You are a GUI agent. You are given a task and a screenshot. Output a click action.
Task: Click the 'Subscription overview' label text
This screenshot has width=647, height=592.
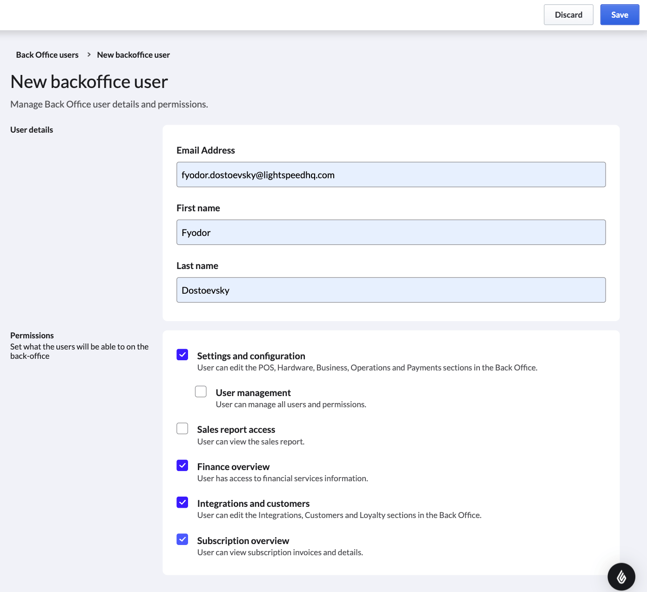(243, 541)
